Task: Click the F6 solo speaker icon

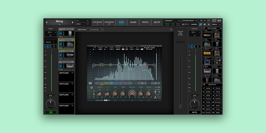Action: 159,87
